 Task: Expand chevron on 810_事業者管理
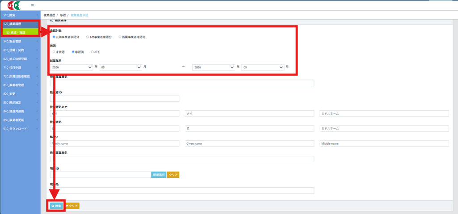(37, 85)
